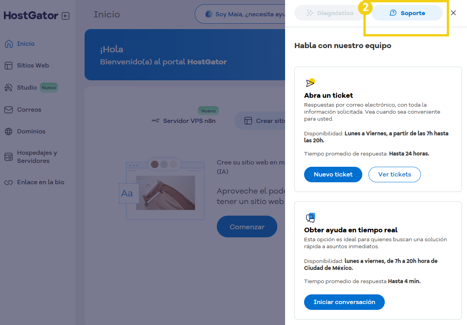Switch to the Soporte tab
467x325 pixels.
pos(406,13)
